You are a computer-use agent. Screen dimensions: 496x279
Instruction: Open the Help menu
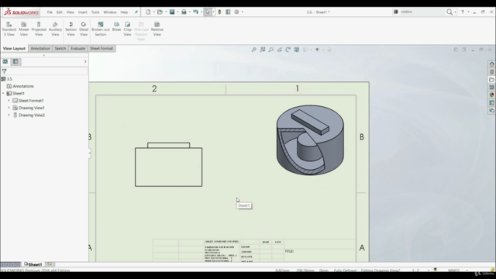[x=124, y=12]
